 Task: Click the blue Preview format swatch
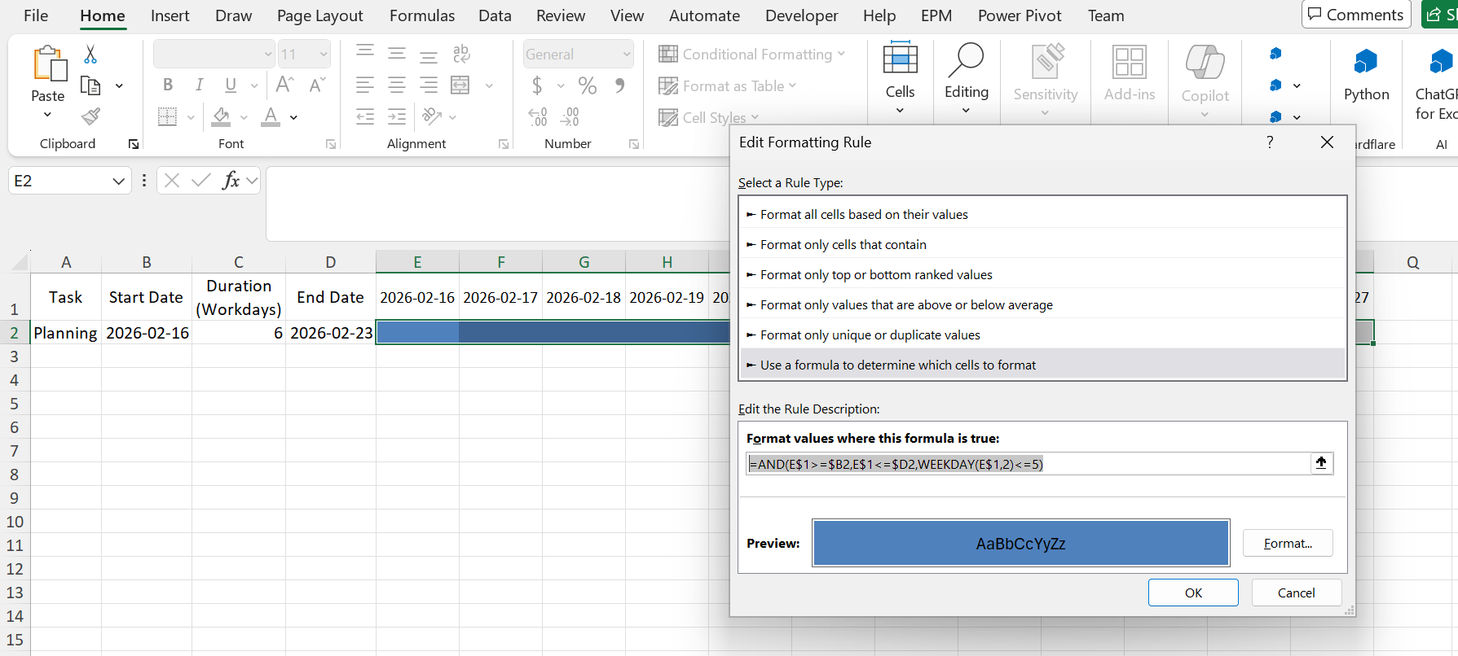[1020, 543]
